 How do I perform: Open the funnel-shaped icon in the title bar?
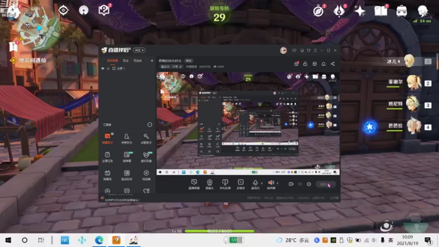308,50
